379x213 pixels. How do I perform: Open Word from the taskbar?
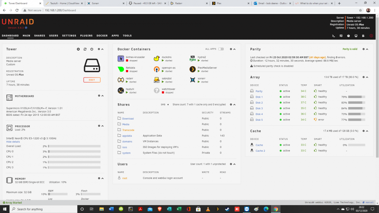point(111,209)
